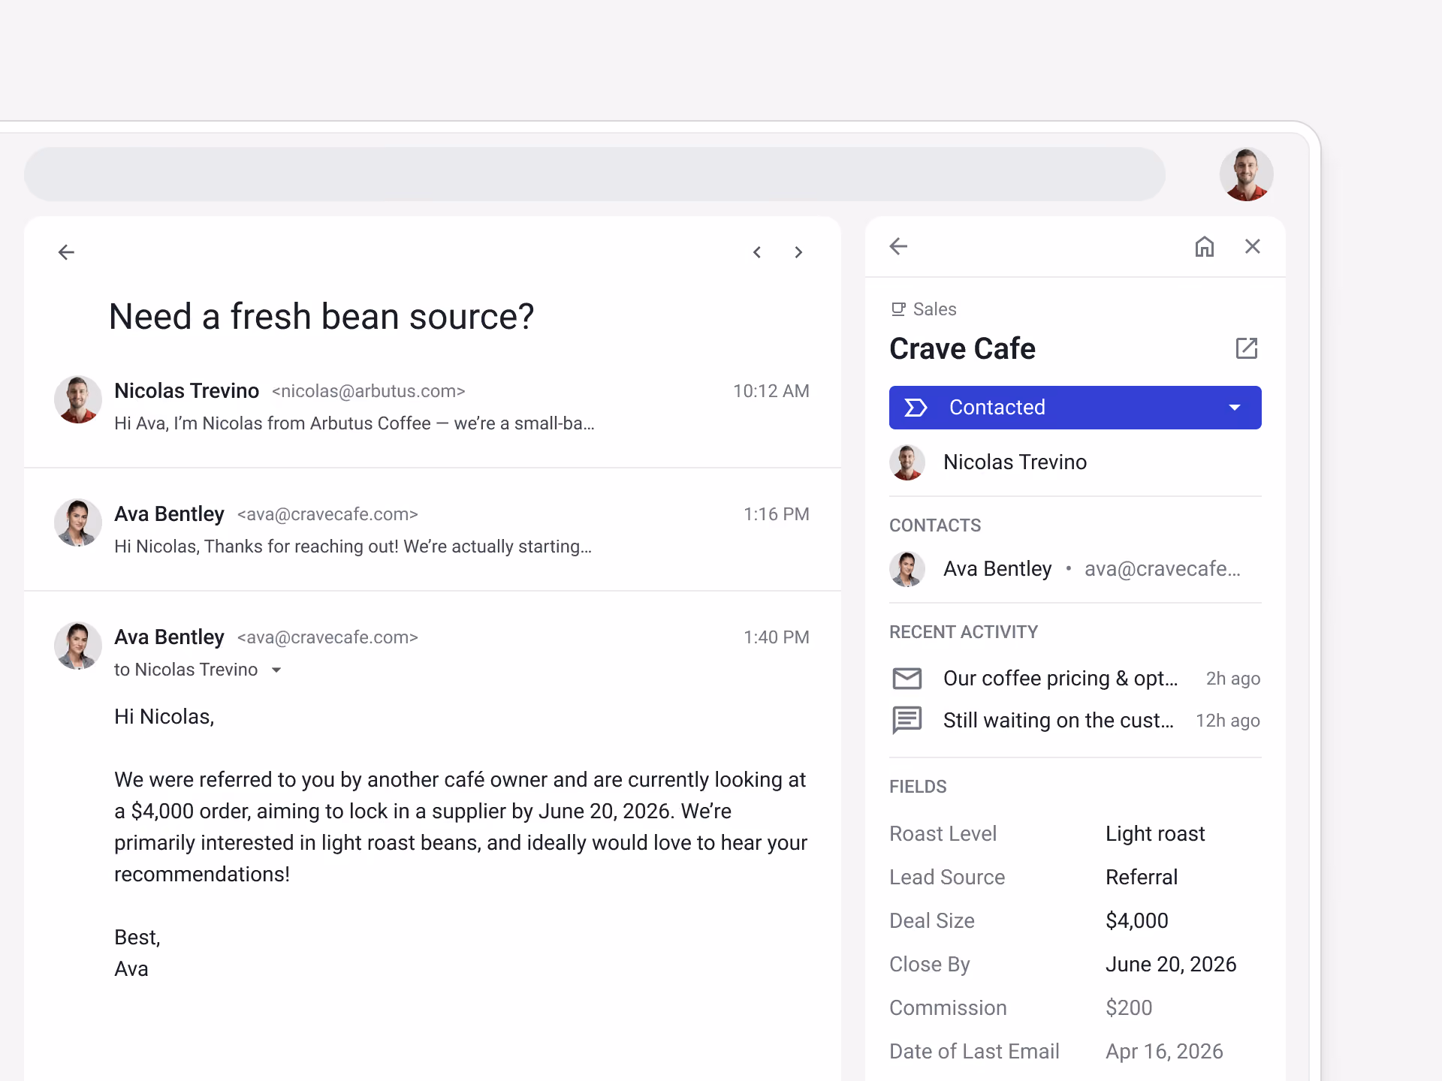This screenshot has width=1442, height=1081.
Task: Open the CRM panel home icon
Action: pyautogui.click(x=1205, y=246)
